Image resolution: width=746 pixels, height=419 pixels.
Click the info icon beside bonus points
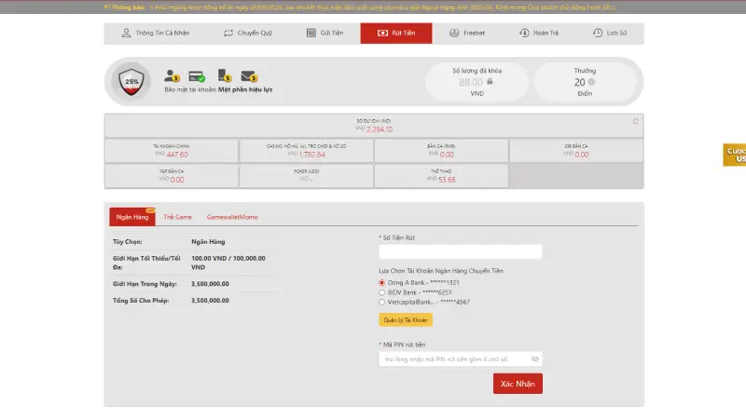(x=592, y=82)
